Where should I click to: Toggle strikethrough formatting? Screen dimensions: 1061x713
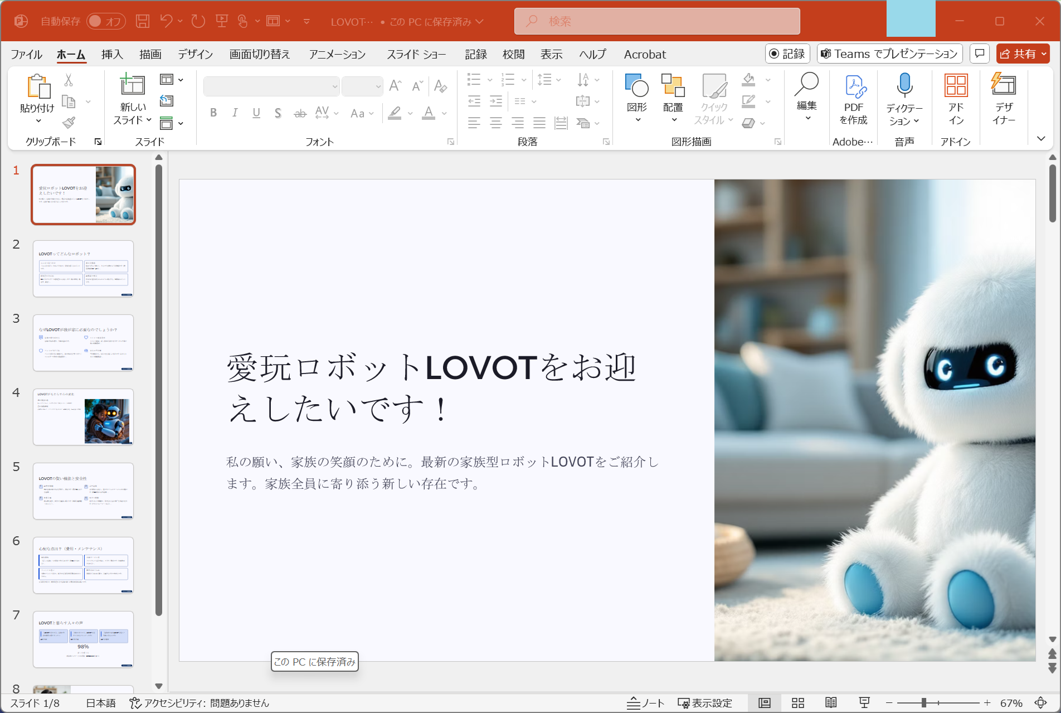pos(300,113)
